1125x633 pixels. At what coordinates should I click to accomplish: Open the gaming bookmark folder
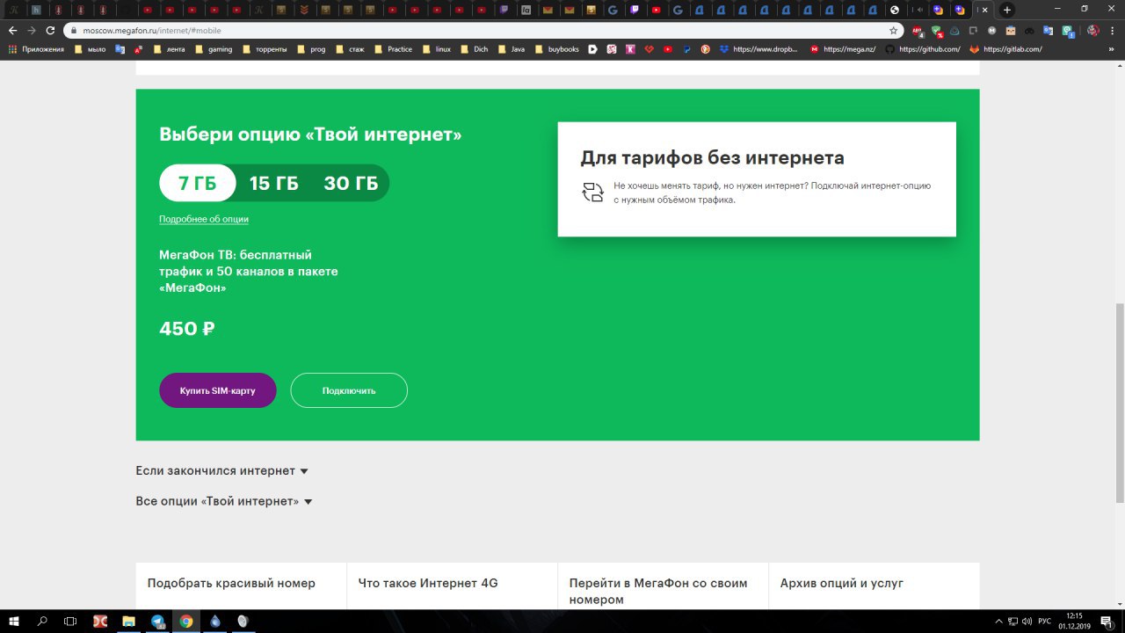coord(214,49)
